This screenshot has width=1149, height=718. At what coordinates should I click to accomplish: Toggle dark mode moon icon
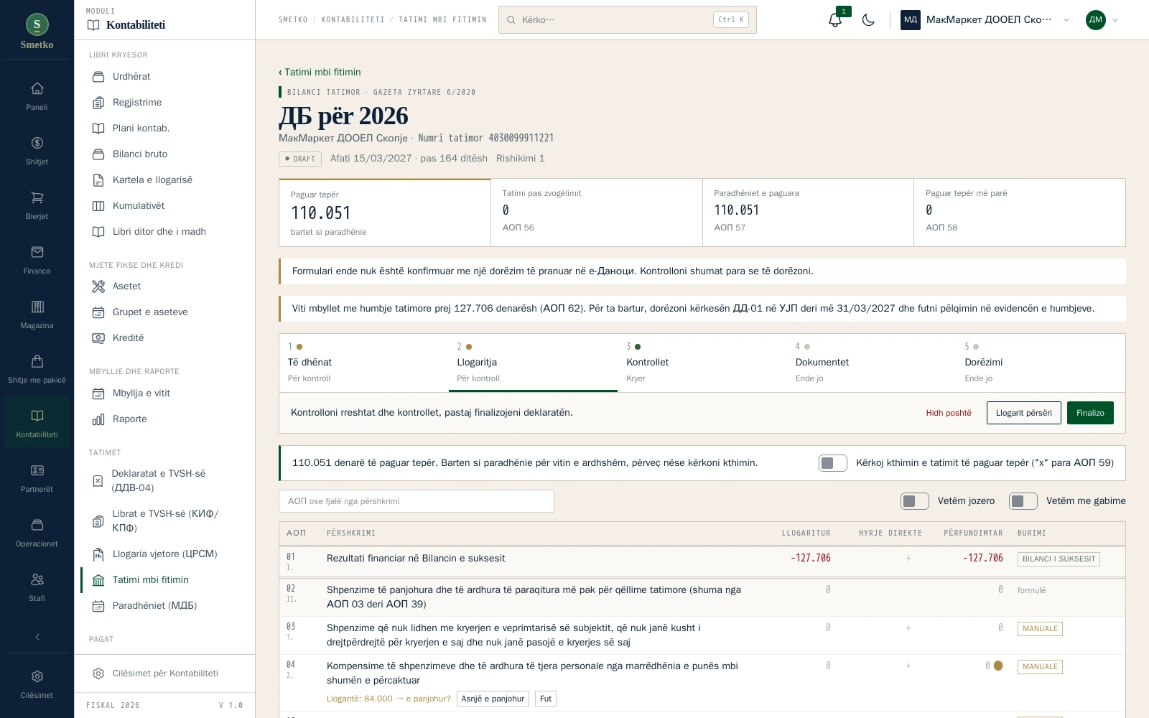coord(868,20)
